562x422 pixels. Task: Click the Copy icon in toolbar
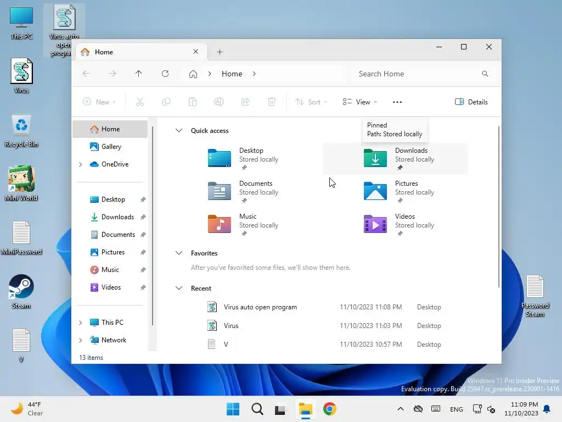pos(166,102)
